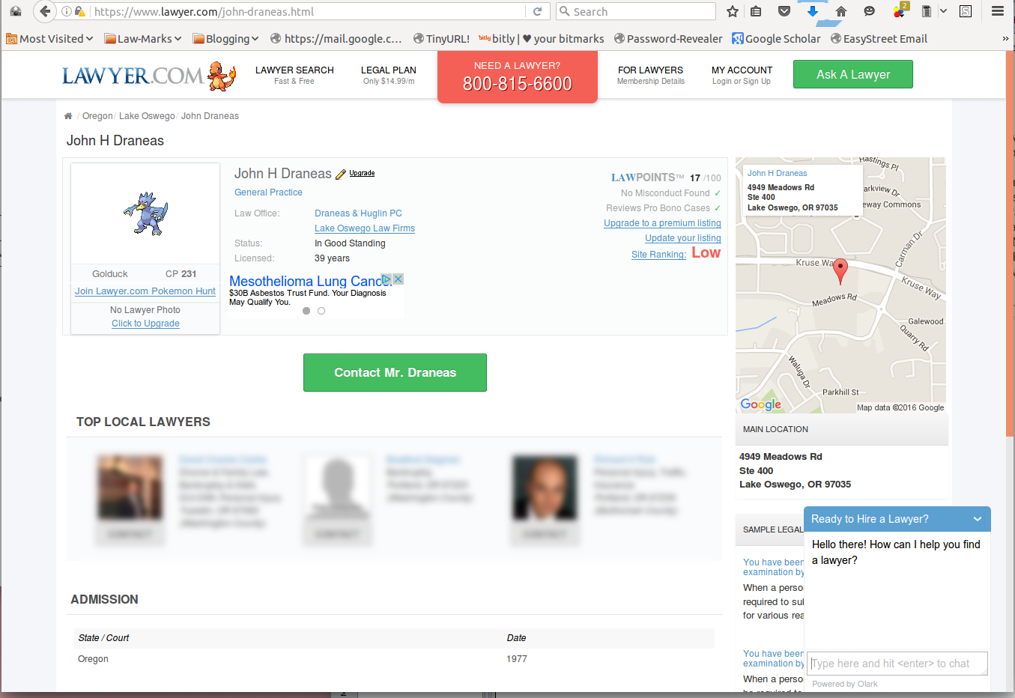Open Draneas & Huglin PC link
Viewport: 1015px width, 698px height.
(x=358, y=213)
